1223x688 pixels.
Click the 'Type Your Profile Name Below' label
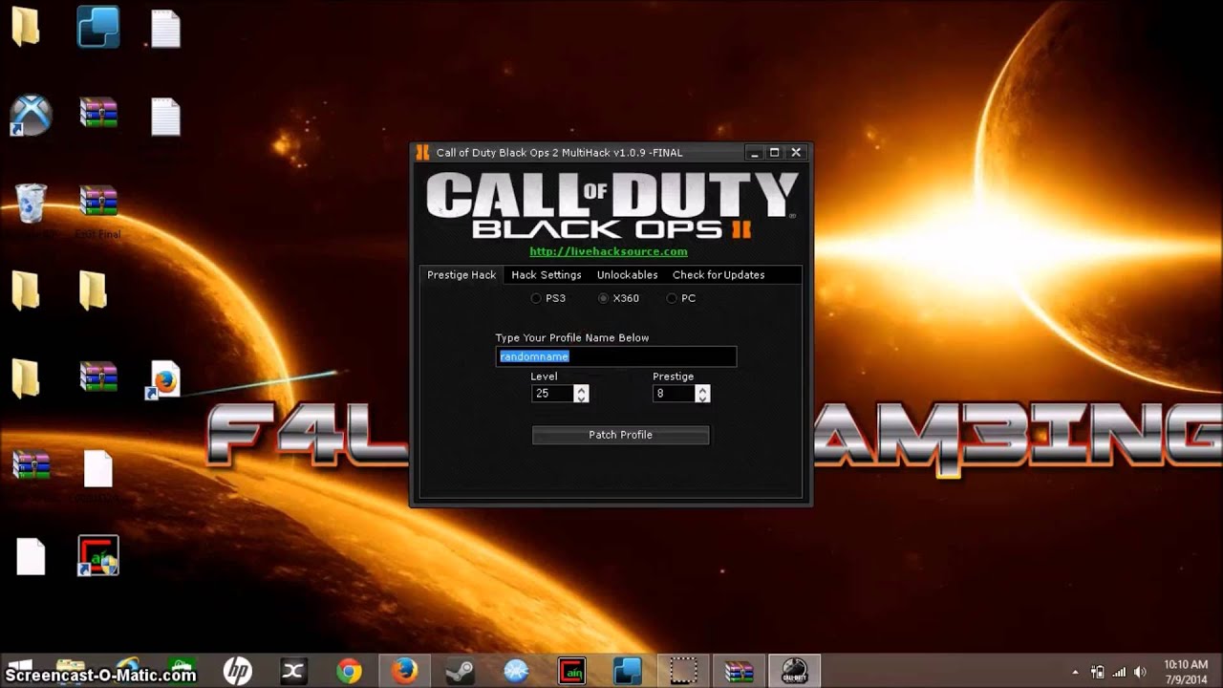(x=571, y=338)
